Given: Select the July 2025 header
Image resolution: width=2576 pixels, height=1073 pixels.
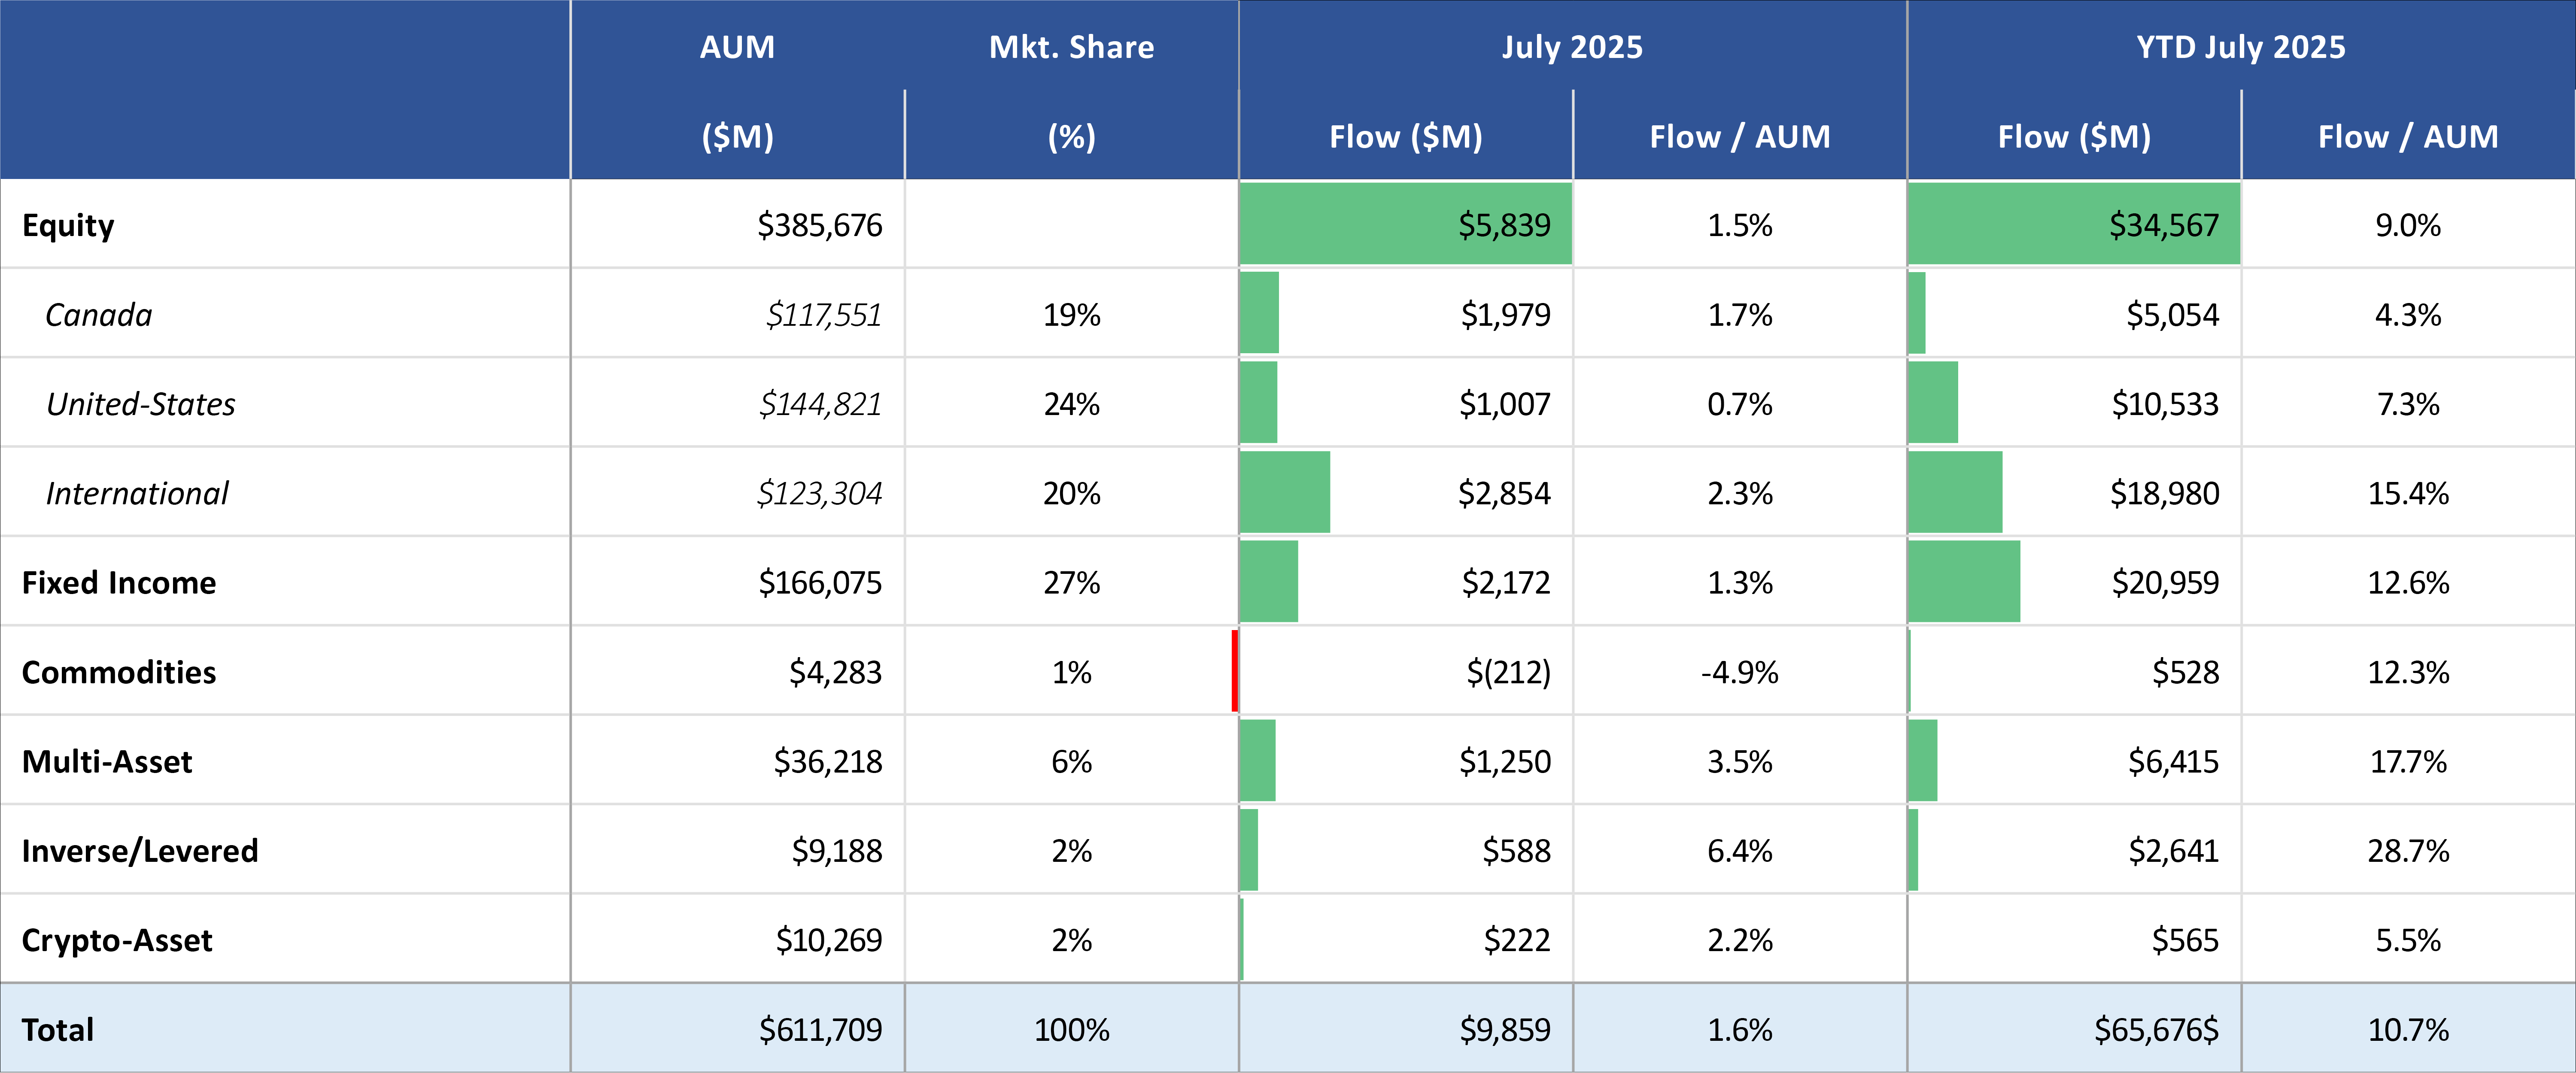Looking at the screenshot, I should click(x=1572, y=47).
